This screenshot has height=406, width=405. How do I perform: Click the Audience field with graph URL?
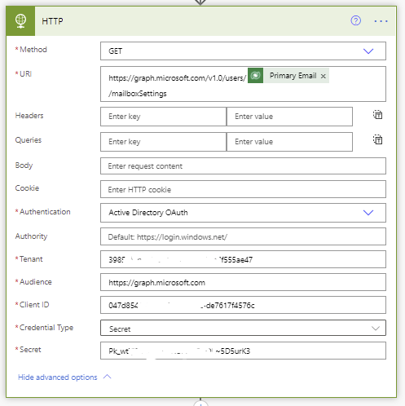[243, 282]
